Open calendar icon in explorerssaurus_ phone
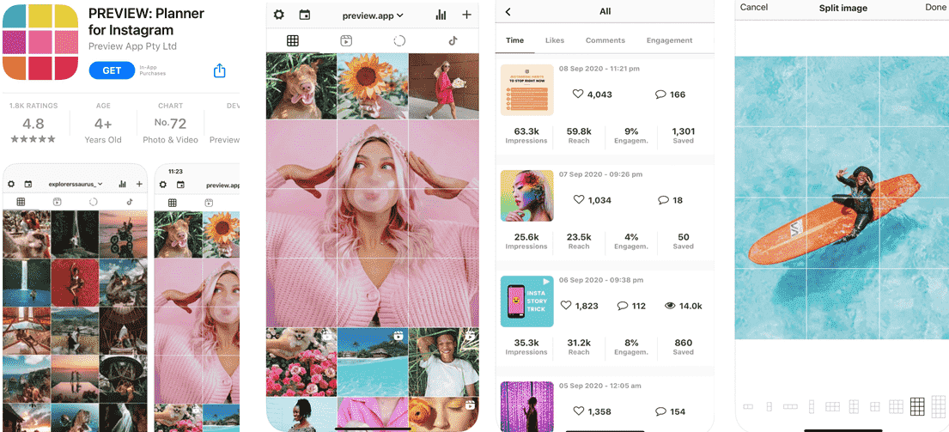 pos(27,184)
